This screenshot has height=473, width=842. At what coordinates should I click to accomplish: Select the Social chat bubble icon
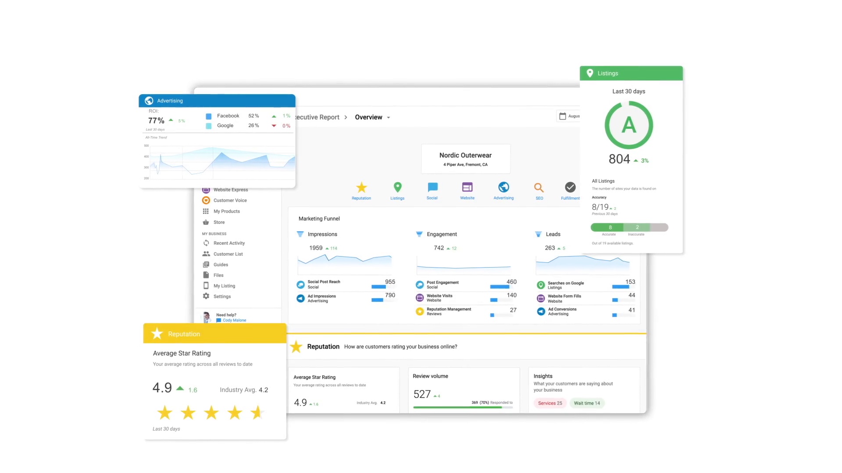coord(432,187)
